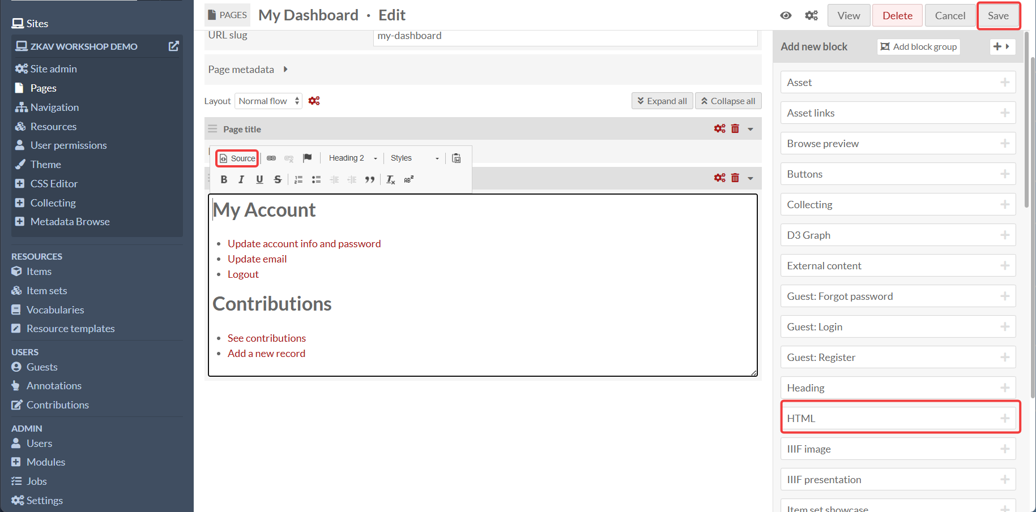
Task: Open the Heading 2 paragraph format dropdown
Action: [352, 158]
